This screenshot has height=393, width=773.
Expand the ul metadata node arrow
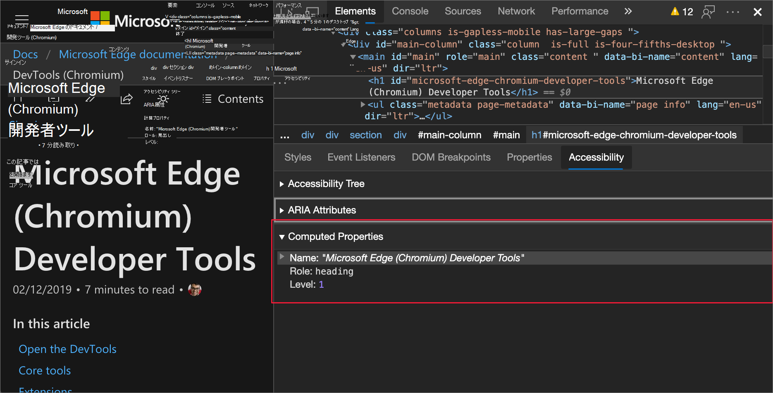(x=363, y=104)
